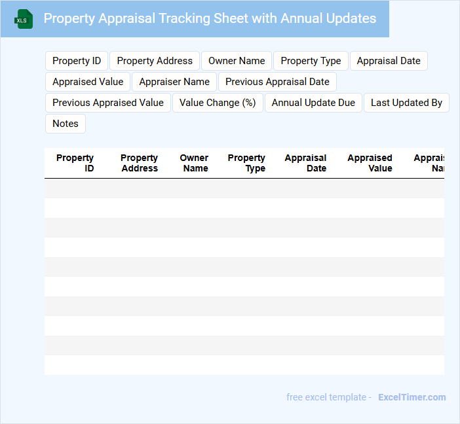Viewport: 460px width, 424px height.
Task: Select the Property Address tag
Action: (x=155, y=61)
